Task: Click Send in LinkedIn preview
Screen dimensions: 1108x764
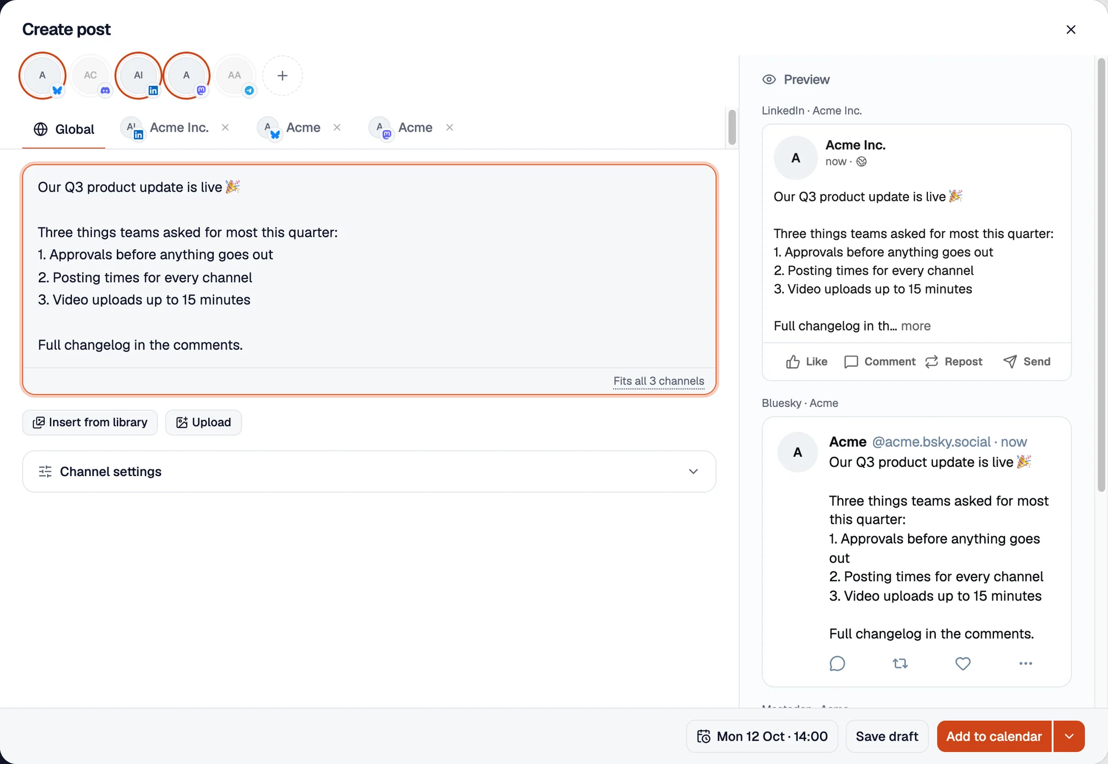Action: click(x=1027, y=362)
